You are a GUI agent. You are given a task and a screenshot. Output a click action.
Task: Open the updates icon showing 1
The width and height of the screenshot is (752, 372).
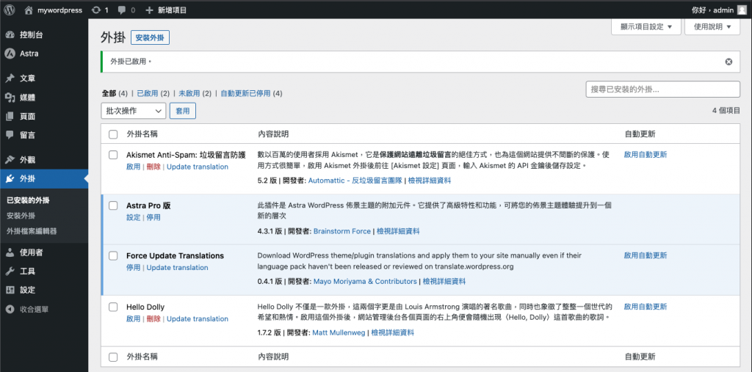click(96, 10)
